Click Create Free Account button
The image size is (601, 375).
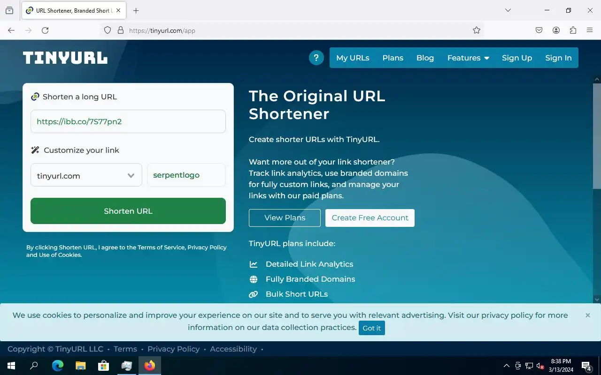click(x=370, y=217)
